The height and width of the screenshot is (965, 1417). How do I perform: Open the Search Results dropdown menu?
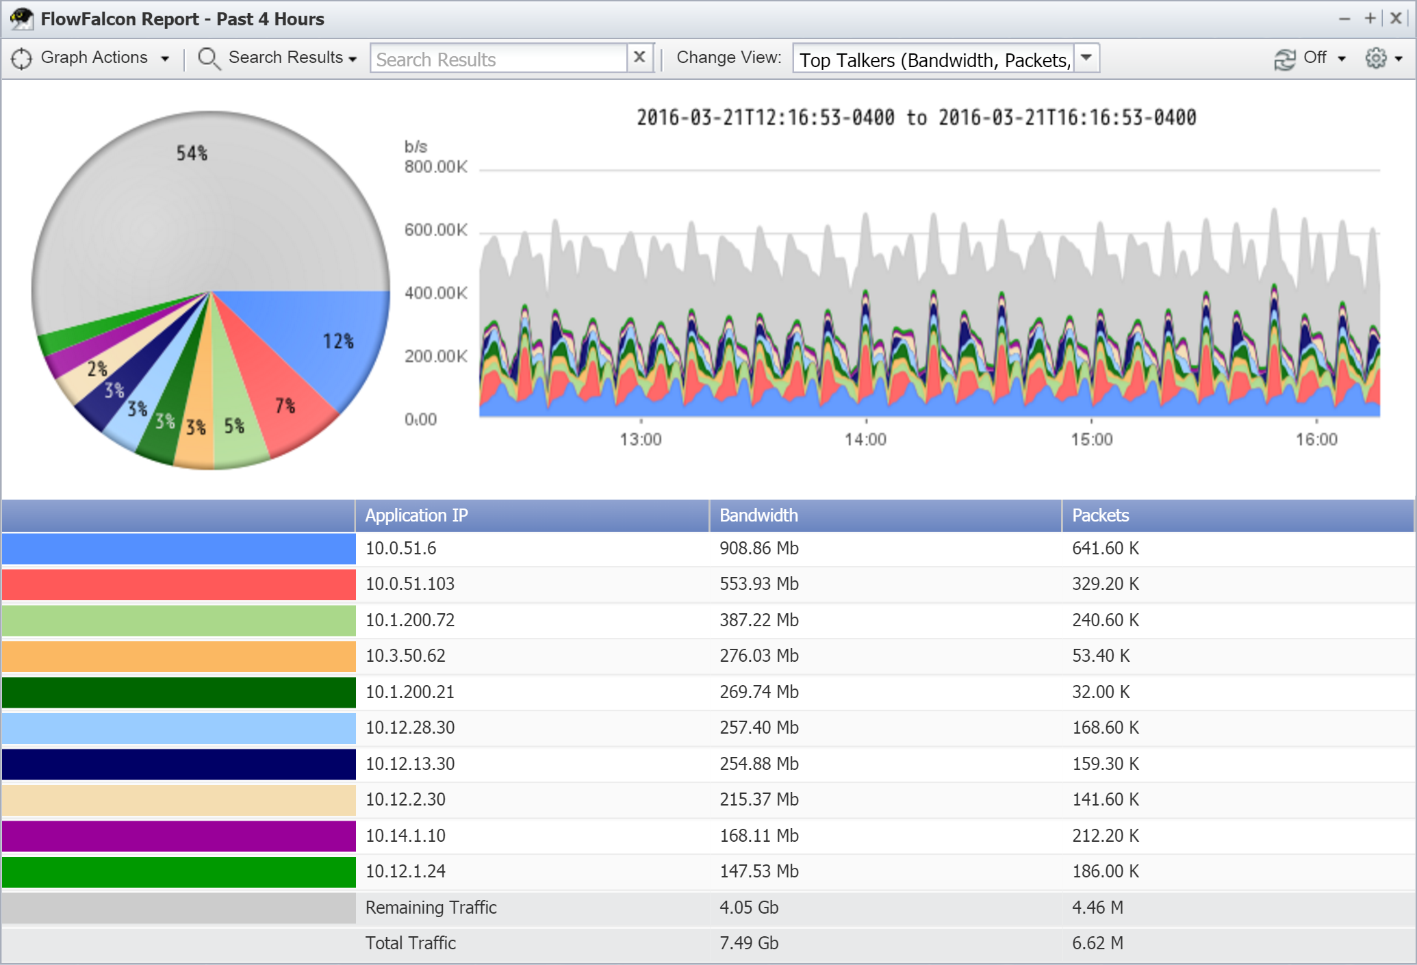(292, 57)
